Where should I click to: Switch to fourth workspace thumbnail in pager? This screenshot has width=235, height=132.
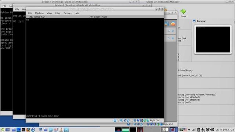point(140,129)
